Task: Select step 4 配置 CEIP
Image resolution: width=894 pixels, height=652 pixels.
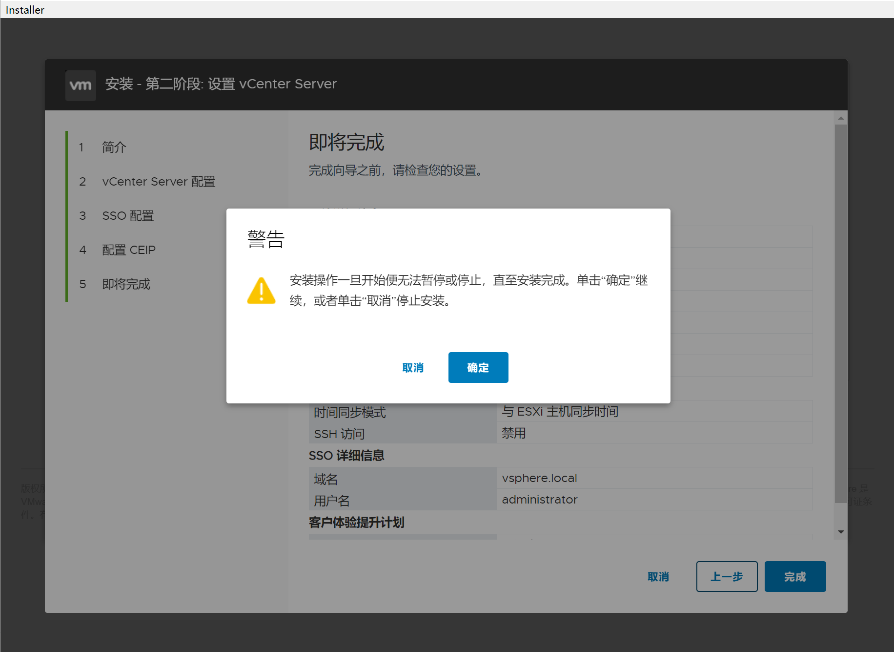Action: tap(129, 250)
